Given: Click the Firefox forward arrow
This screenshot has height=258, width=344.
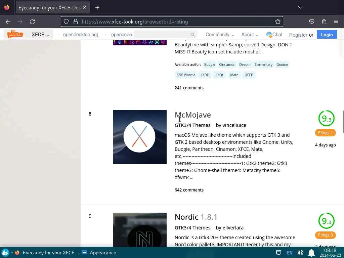Looking at the screenshot, I should point(20,21).
